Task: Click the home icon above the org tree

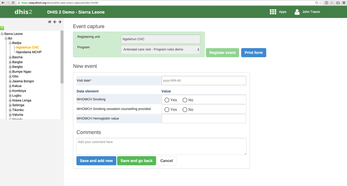Action: click(49, 22)
